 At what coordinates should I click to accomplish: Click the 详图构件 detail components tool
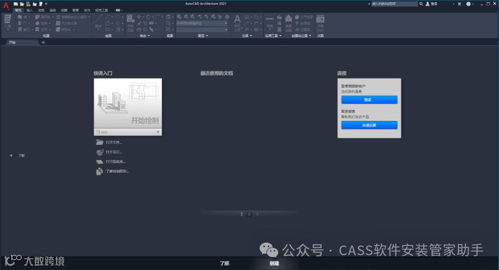[x=320, y=23]
